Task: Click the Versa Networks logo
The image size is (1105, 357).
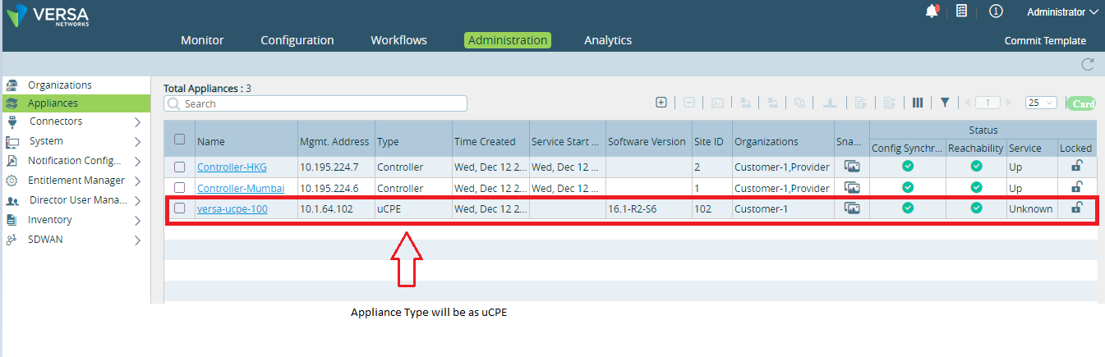Action: coord(48,16)
